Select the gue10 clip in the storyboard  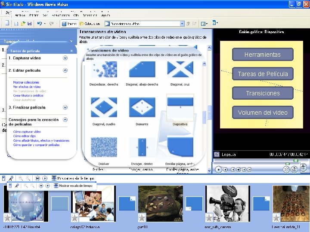(161, 204)
